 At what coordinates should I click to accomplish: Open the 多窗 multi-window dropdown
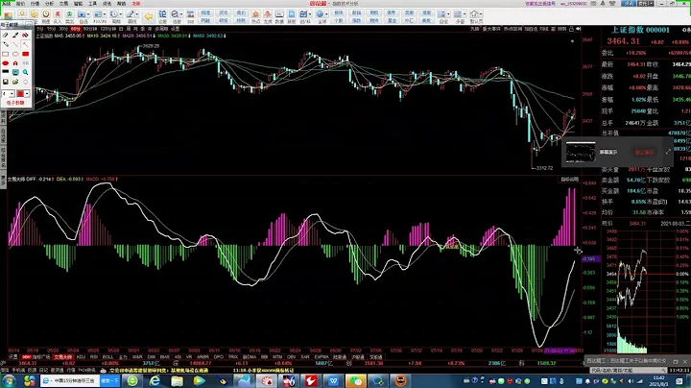[x=465, y=14]
